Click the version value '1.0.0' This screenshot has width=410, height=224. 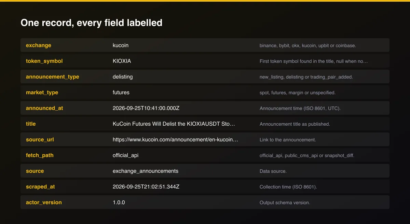(119, 202)
